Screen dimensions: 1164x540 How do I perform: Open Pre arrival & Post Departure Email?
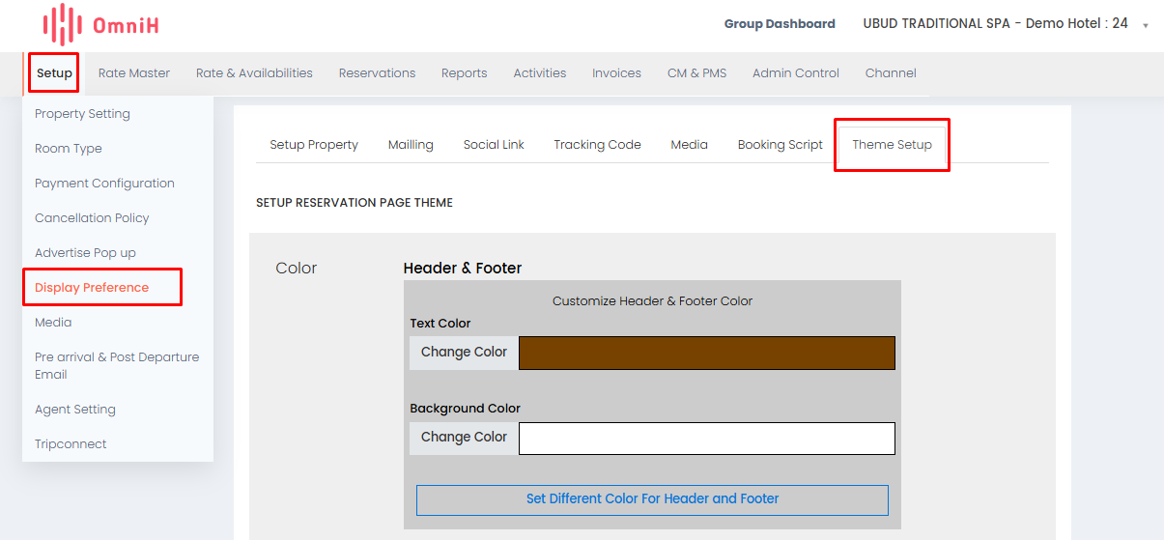coord(117,366)
